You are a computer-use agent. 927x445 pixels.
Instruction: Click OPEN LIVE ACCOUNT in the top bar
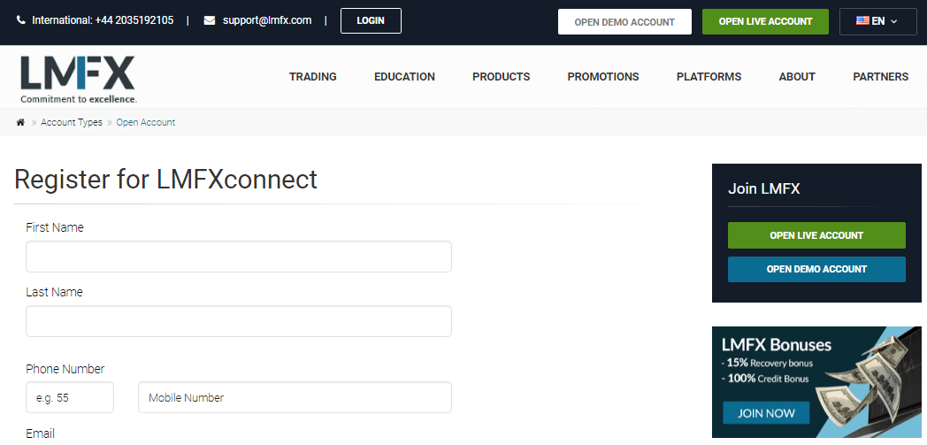coord(766,22)
